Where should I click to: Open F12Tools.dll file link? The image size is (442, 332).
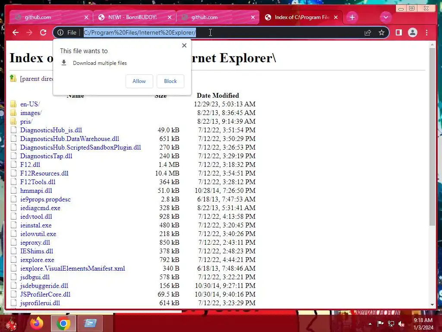[x=38, y=182]
